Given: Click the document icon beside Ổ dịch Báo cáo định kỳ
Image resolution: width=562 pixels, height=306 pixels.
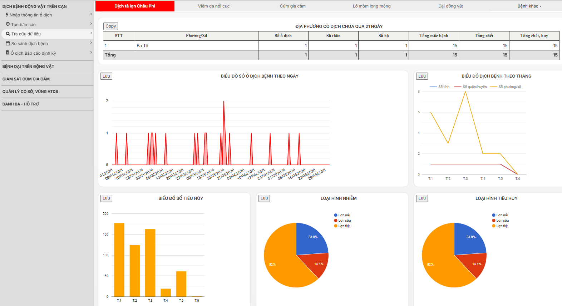Looking at the screenshot, I should (x=8, y=53).
